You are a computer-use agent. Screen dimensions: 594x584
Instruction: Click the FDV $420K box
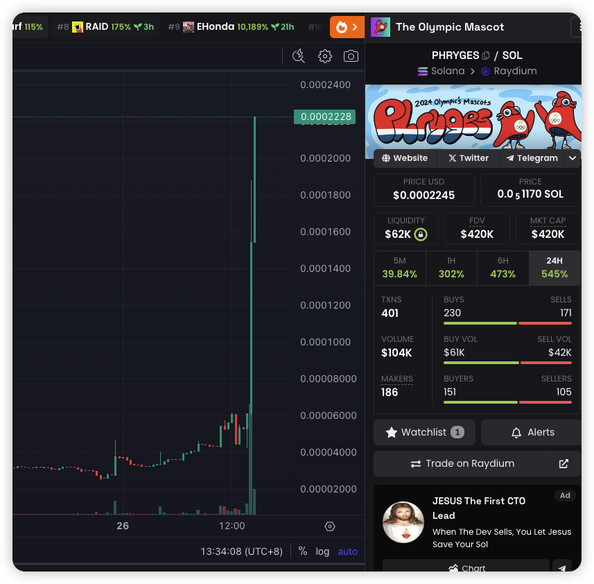point(477,228)
